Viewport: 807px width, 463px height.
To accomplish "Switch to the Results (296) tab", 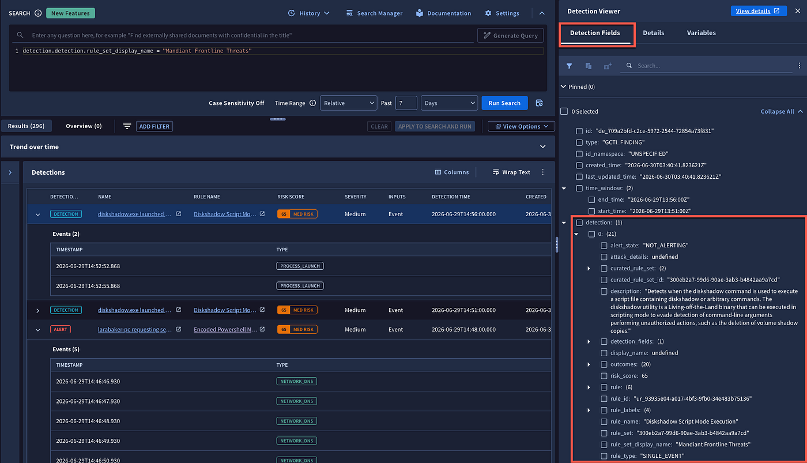I will (26, 126).
